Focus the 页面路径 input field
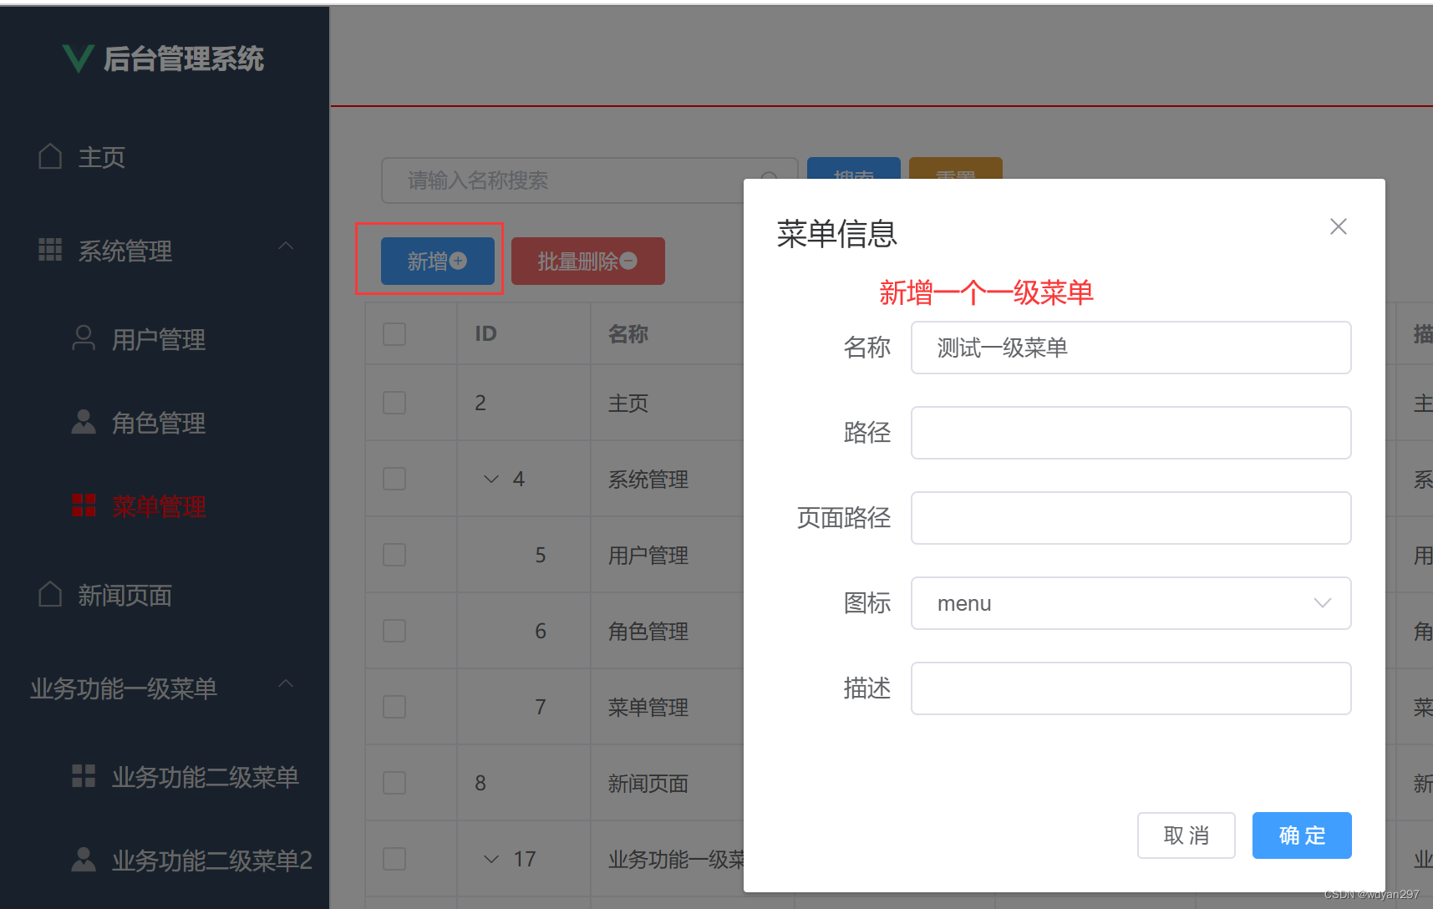Image resolution: width=1433 pixels, height=909 pixels. [x=1131, y=518]
